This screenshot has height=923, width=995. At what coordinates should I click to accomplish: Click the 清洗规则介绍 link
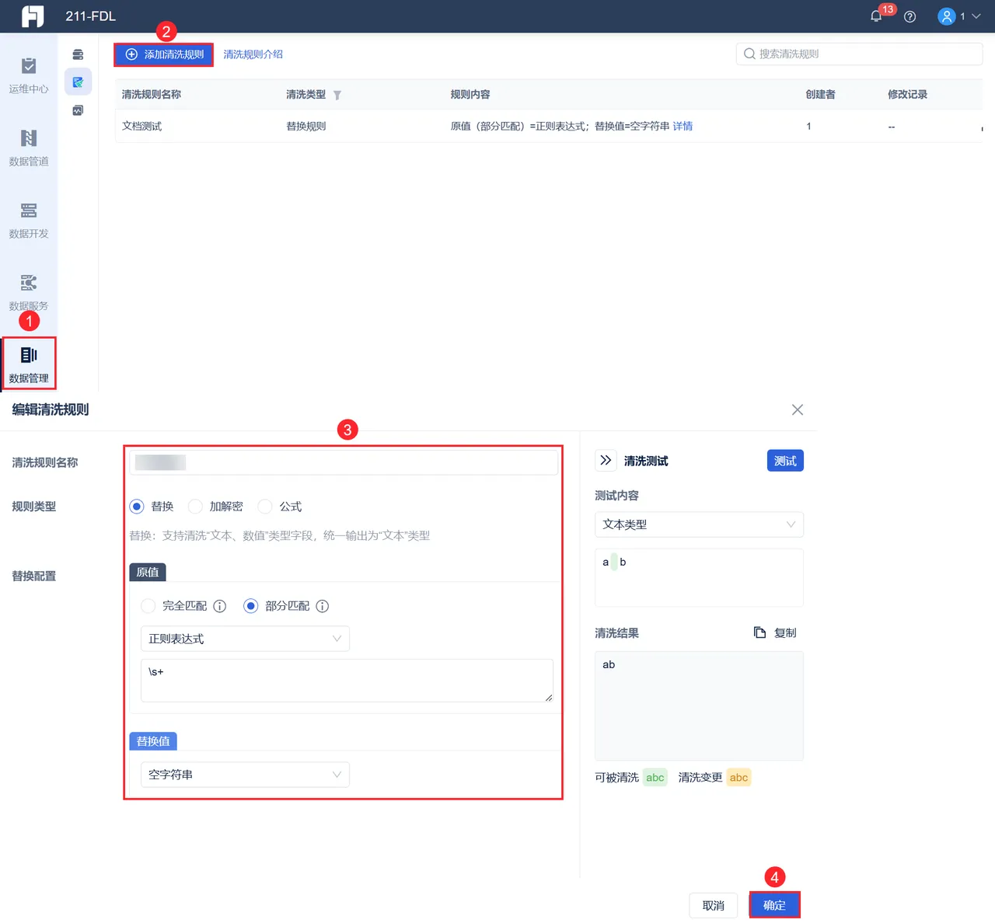(253, 54)
